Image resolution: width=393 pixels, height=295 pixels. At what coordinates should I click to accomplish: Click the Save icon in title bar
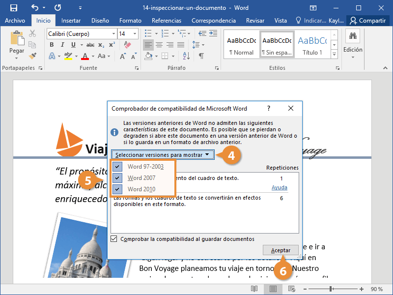click(14, 8)
